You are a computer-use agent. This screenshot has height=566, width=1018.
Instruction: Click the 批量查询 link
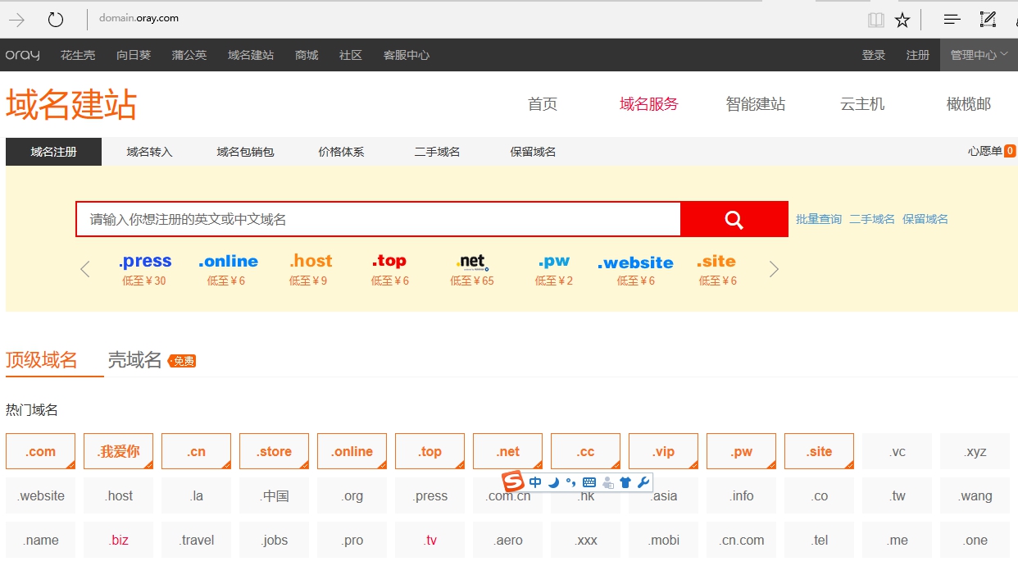(x=818, y=219)
